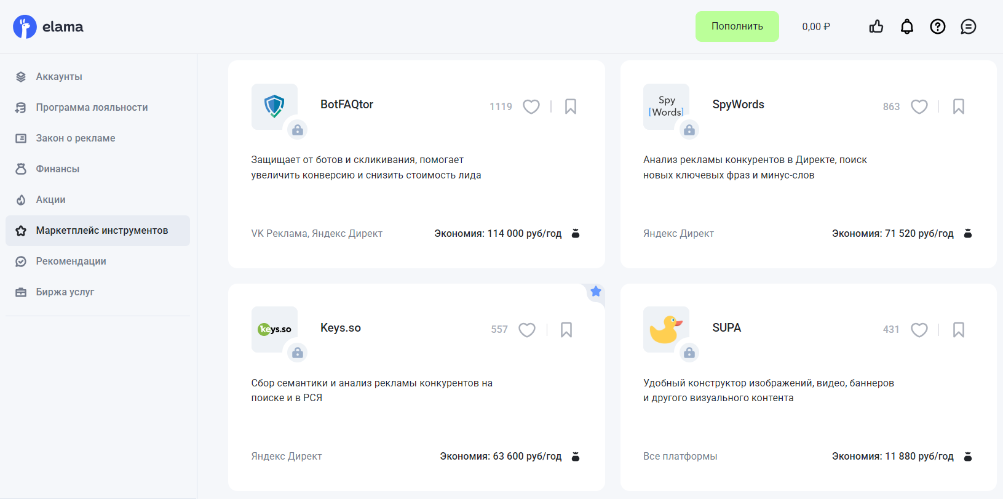
Task: Click BotFAQtor like count 1119
Action: coord(501,107)
